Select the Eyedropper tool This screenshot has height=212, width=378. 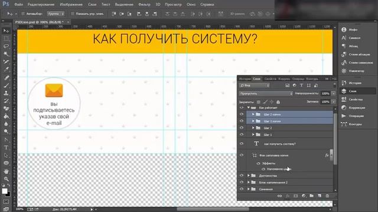pyautogui.click(x=6, y=69)
